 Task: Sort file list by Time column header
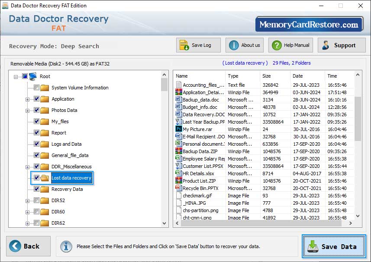point(339,76)
